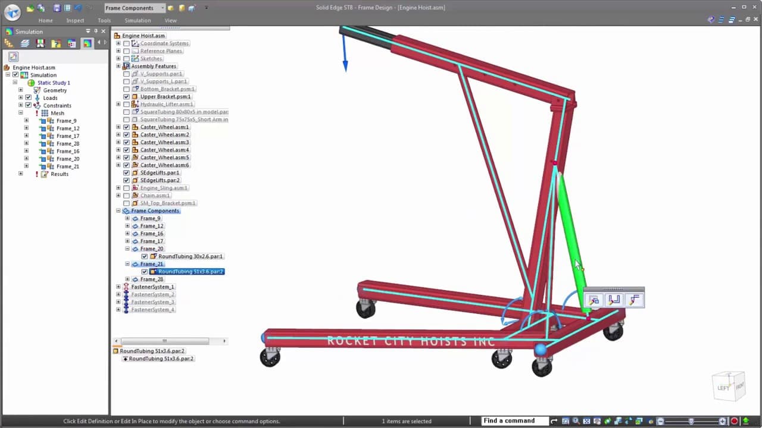Expand the Loads node in Static Study 1
The height and width of the screenshot is (428, 762).
coord(20,97)
